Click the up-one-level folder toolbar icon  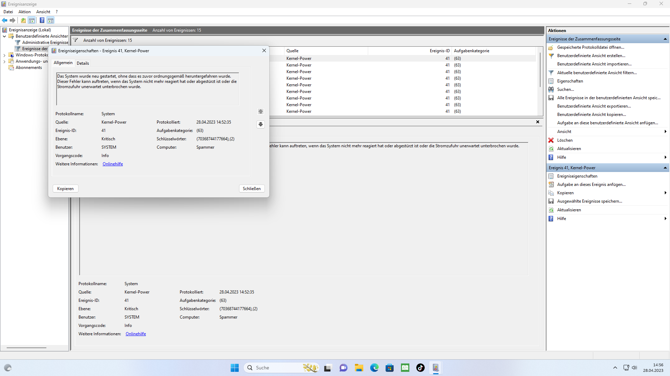tap(23, 20)
